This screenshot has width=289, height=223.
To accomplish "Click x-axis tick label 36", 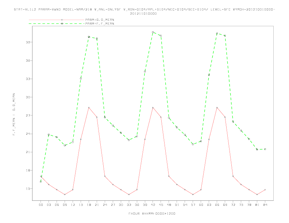I will tap(137, 205).
